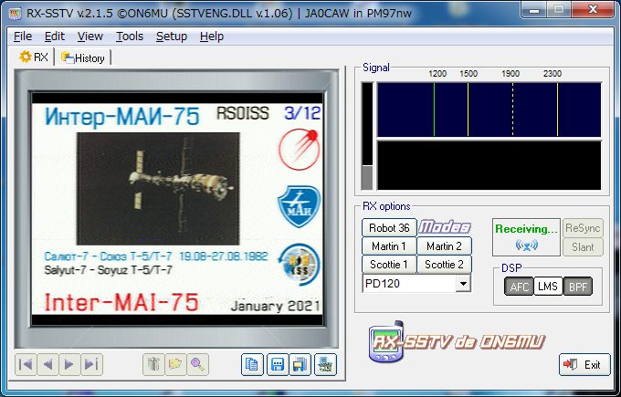Expand the PD120 mode dropdown arrow

point(463,284)
